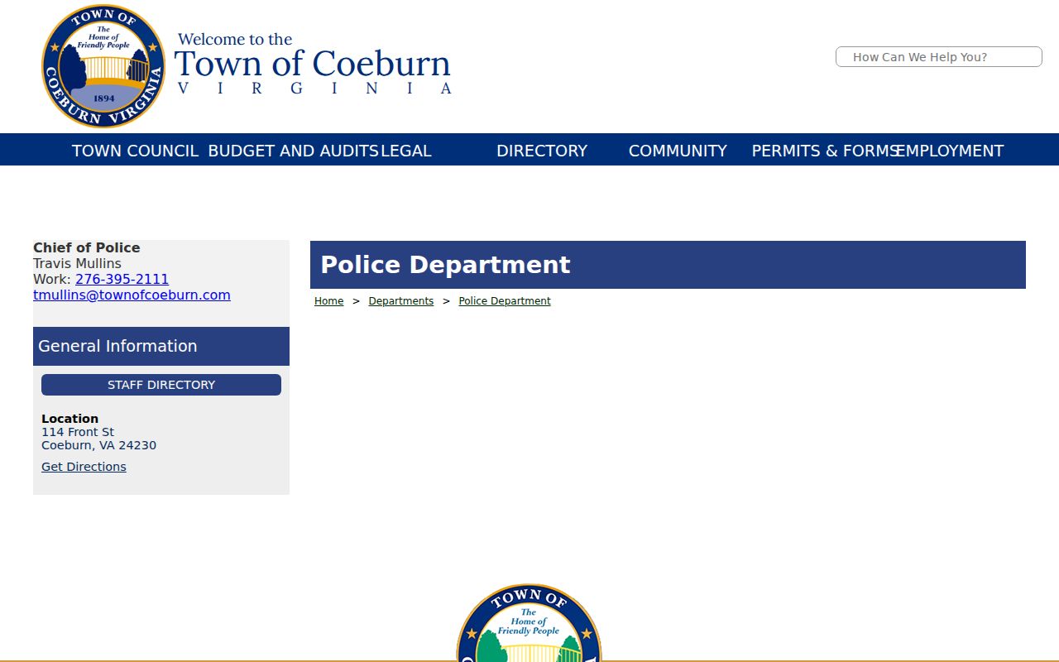The width and height of the screenshot is (1059, 662).
Task: Open the Budget and Audits menu
Action: coord(294,151)
